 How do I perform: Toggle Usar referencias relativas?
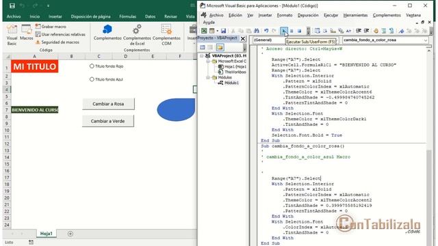click(x=60, y=34)
